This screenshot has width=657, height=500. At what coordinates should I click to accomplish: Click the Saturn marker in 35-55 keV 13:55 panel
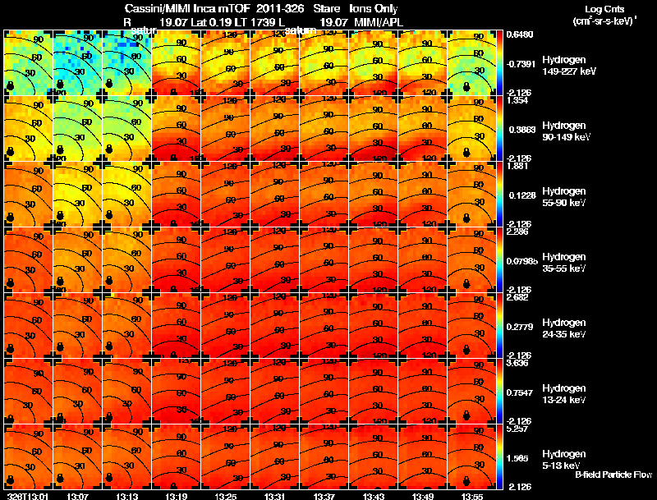click(466, 284)
